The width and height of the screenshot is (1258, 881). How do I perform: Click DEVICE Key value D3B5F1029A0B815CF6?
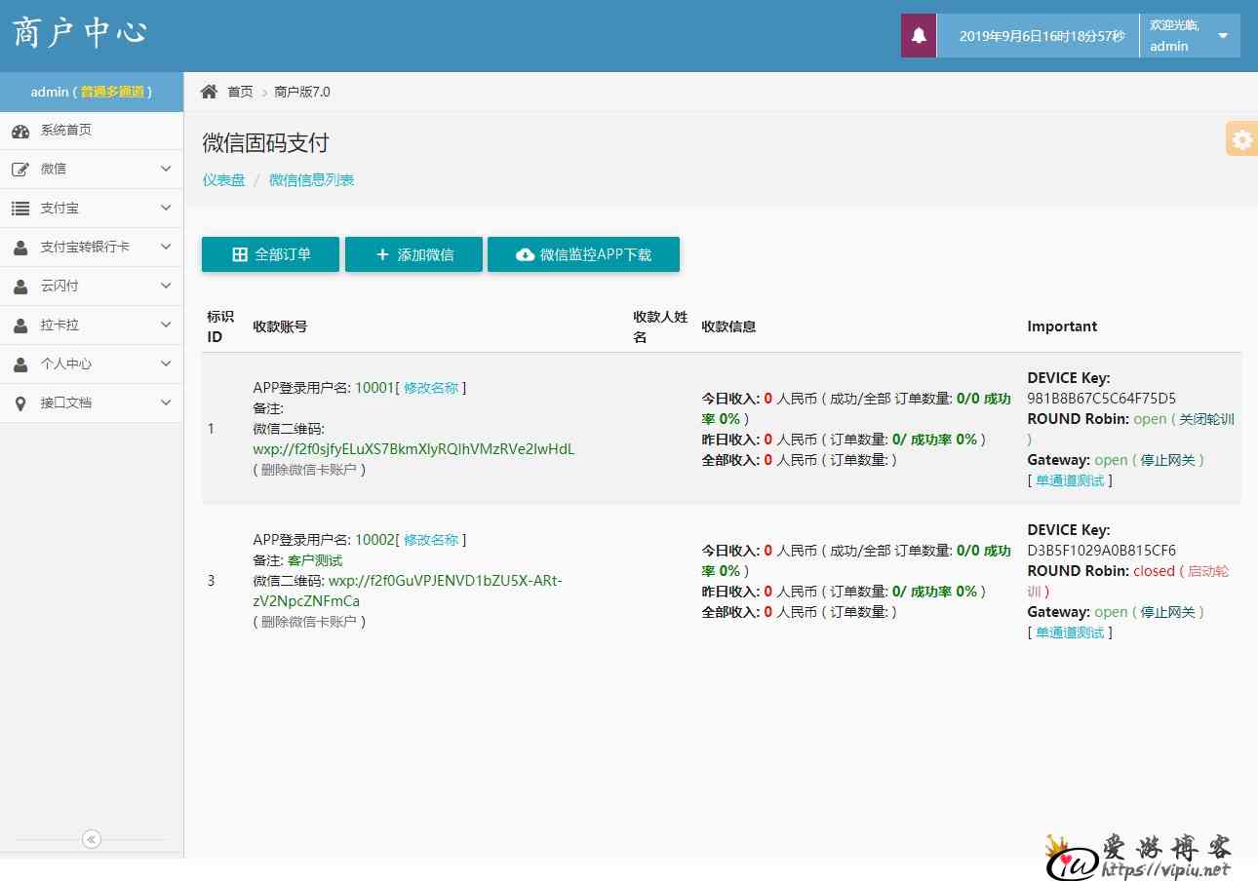tap(1102, 551)
